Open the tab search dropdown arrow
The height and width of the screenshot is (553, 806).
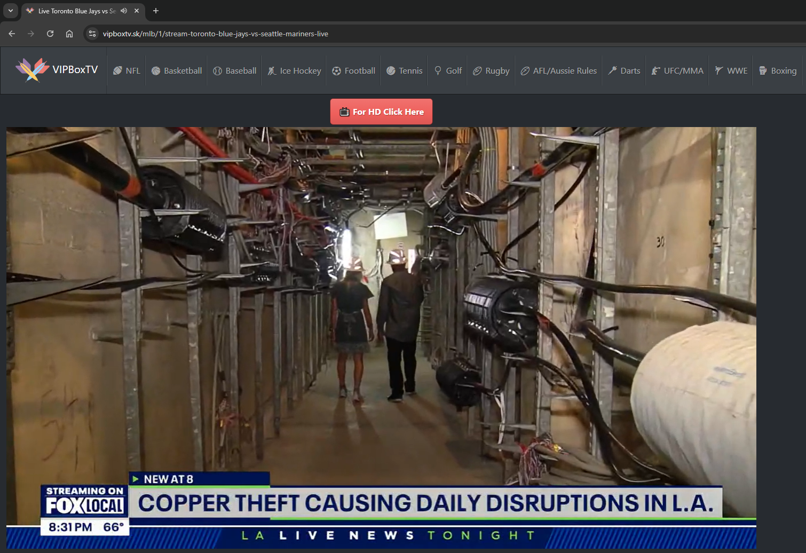[x=11, y=11]
